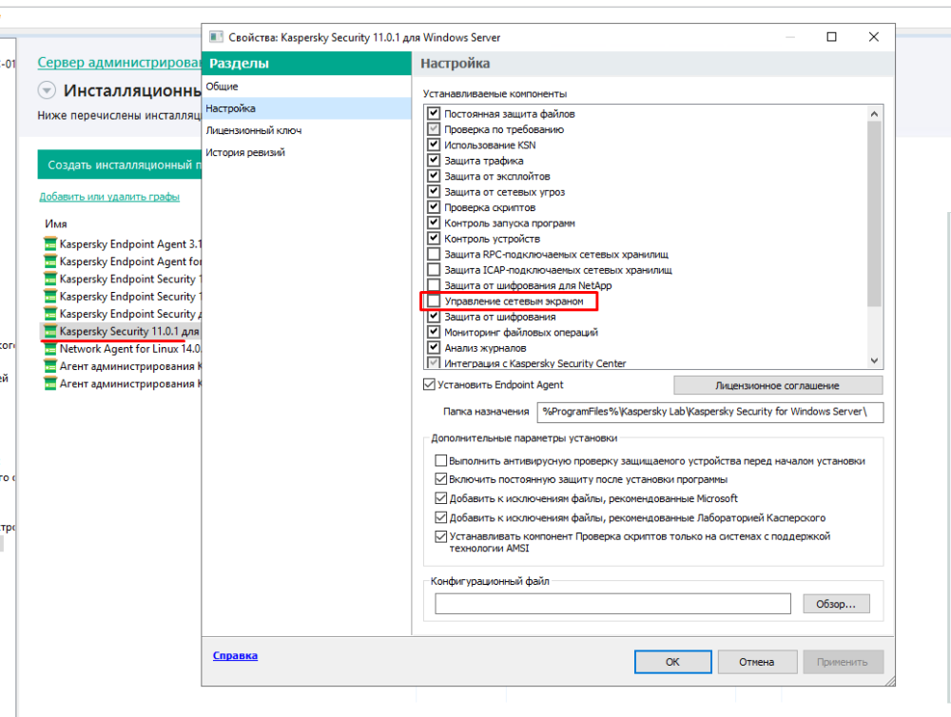Screen dimensions: 951x717
Task: Collapse the Инсталляционные section round arrow icon
Action: (47, 90)
